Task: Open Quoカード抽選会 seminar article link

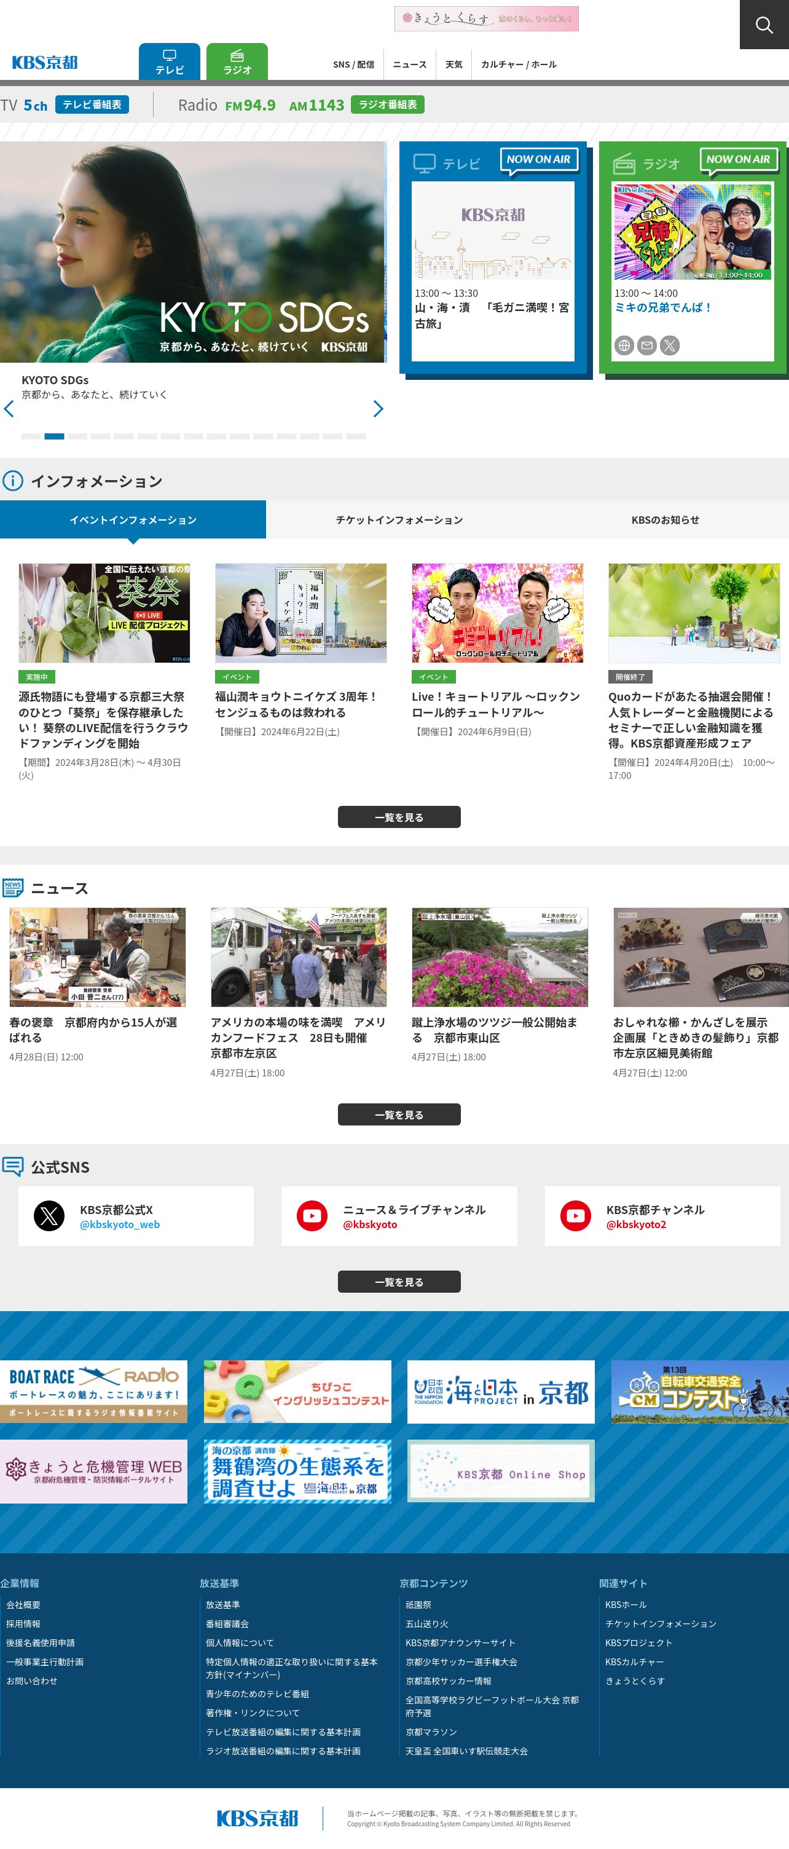Action: tap(691, 720)
